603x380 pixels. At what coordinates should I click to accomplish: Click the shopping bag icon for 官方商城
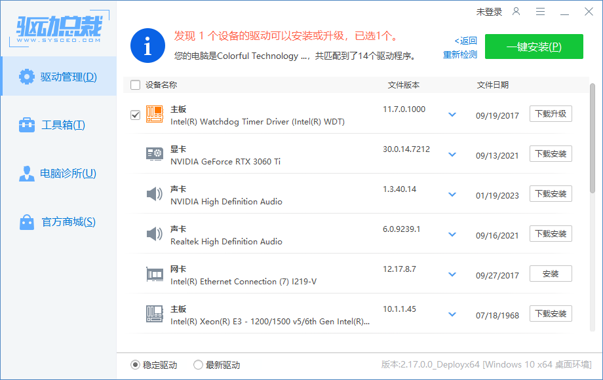click(x=26, y=221)
